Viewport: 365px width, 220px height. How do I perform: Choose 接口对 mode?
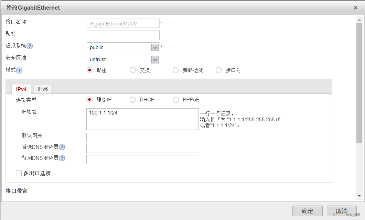coord(218,70)
